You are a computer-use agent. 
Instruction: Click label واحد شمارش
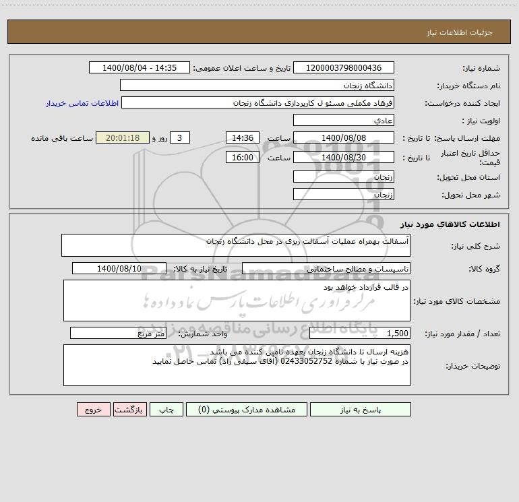(203, 334)
